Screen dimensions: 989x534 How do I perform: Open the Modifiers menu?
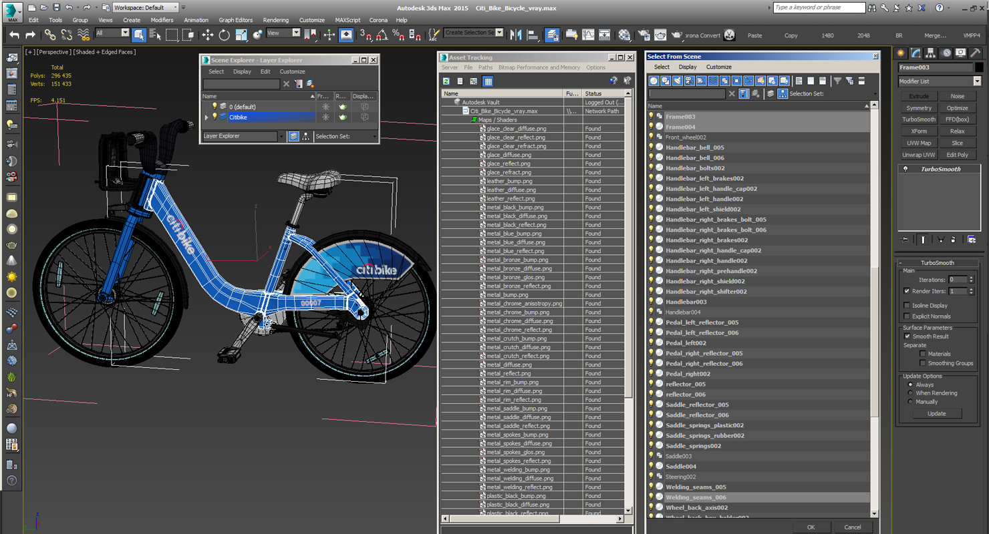(x=162, y=20)
